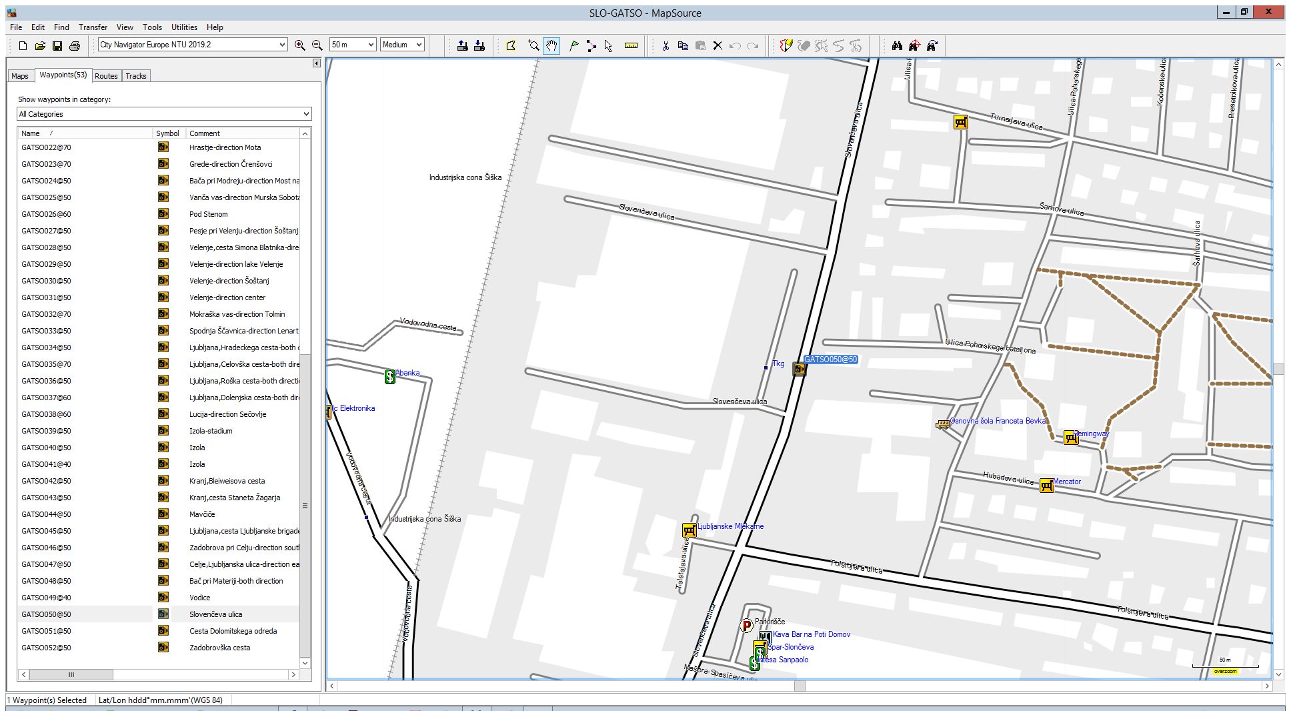This screenshot has height=711, width=1291.
Task: Click Ljubljanske Mlekarne map label
Action: tap(731, 526)
